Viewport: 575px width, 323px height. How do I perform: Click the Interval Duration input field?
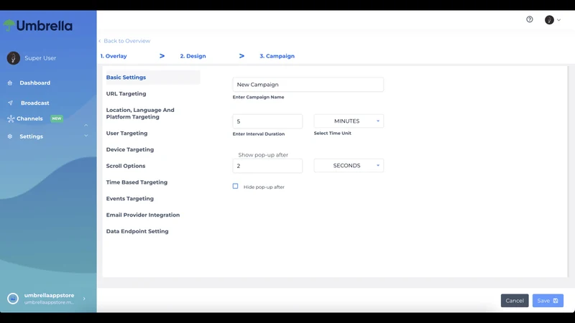[267, 121]
